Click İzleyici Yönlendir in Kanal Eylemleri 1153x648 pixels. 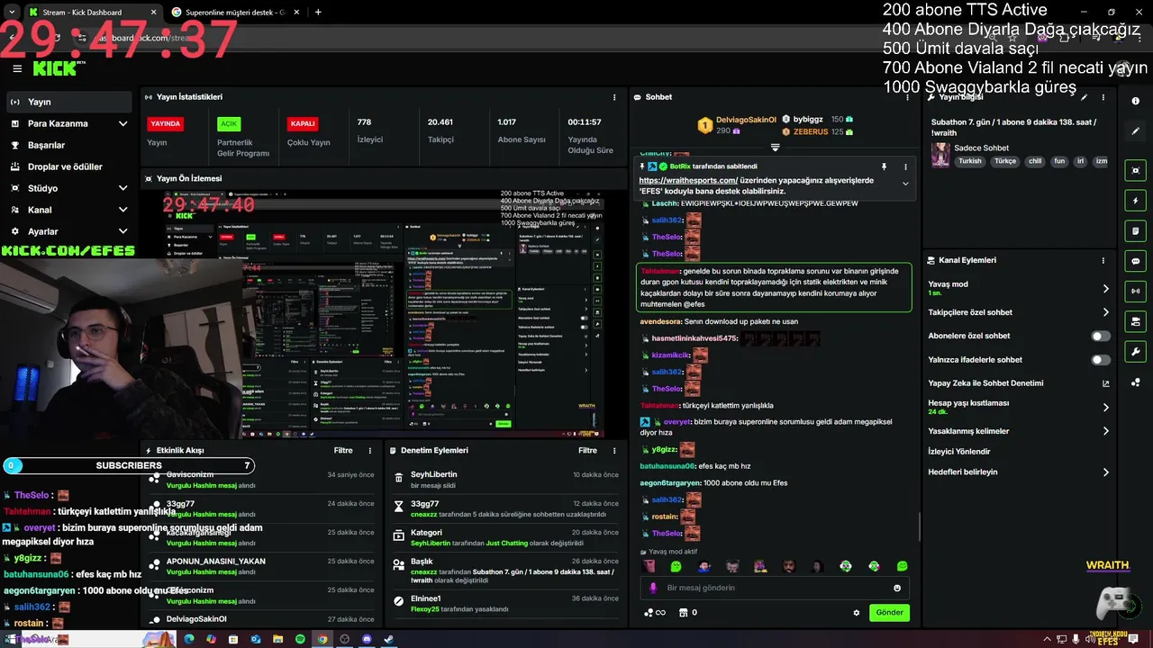[x=959, y=452]
